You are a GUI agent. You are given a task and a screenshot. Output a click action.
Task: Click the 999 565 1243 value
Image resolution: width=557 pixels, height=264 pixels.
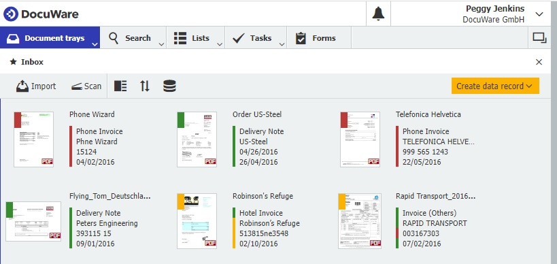click(425, 152)
